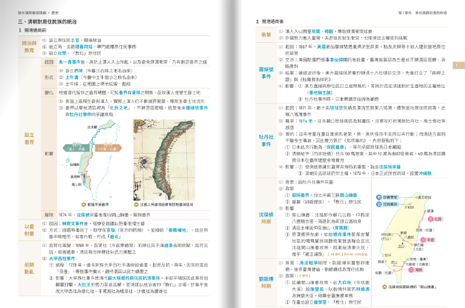Click the blue term 社學

62,53
